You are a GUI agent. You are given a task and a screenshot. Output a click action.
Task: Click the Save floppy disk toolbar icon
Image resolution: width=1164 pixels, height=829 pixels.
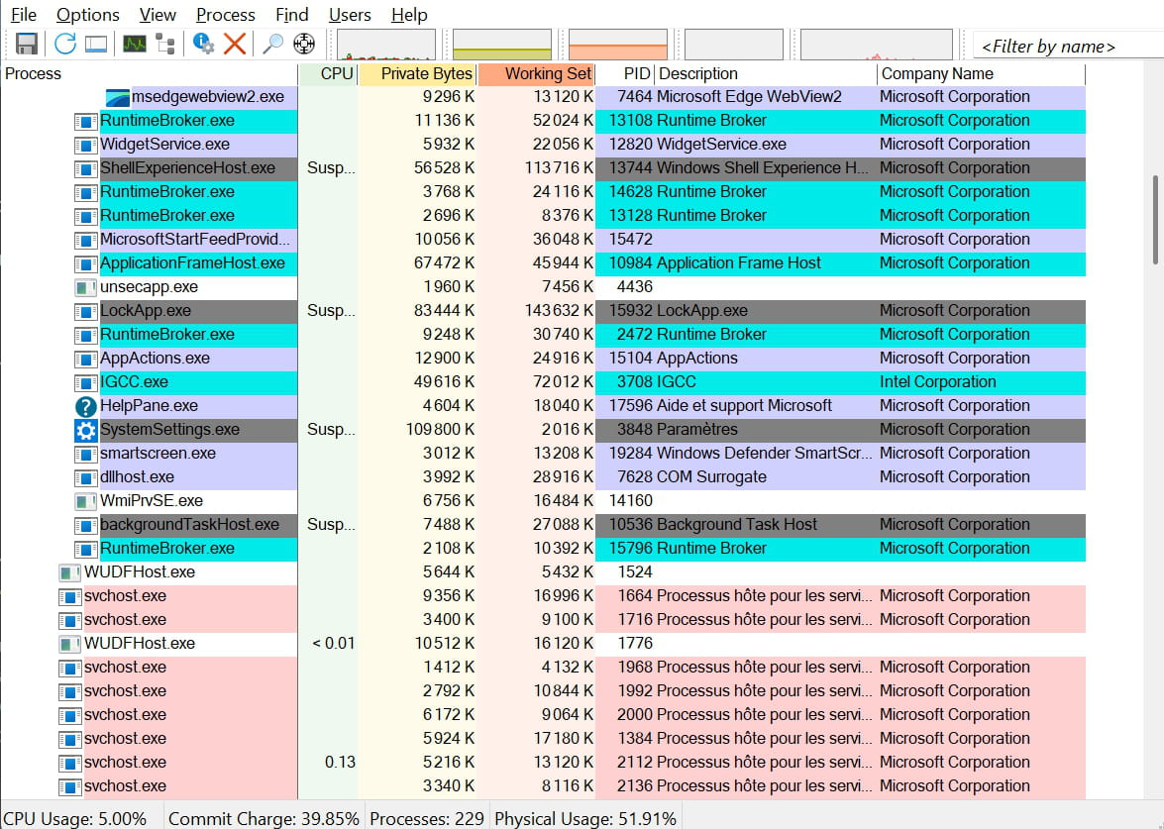(x=27, y=44)
